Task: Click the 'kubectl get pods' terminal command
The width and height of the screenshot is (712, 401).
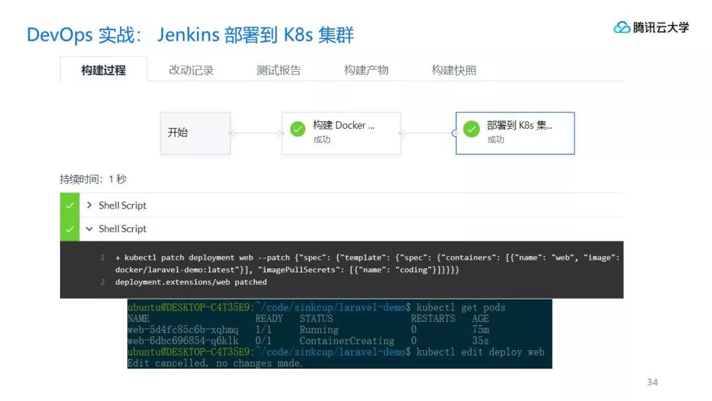Action: tap(460, 307)
